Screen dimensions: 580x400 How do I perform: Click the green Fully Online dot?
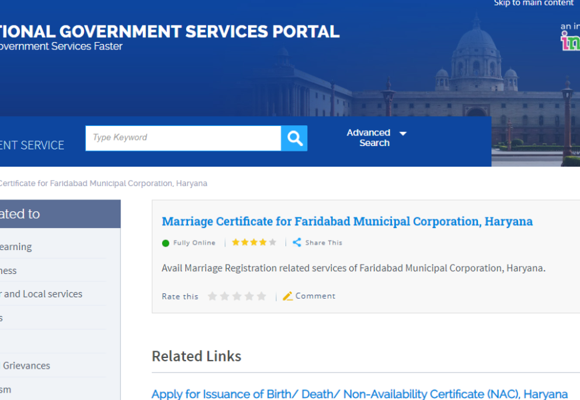pyautogui.click(x=166, y=243)
